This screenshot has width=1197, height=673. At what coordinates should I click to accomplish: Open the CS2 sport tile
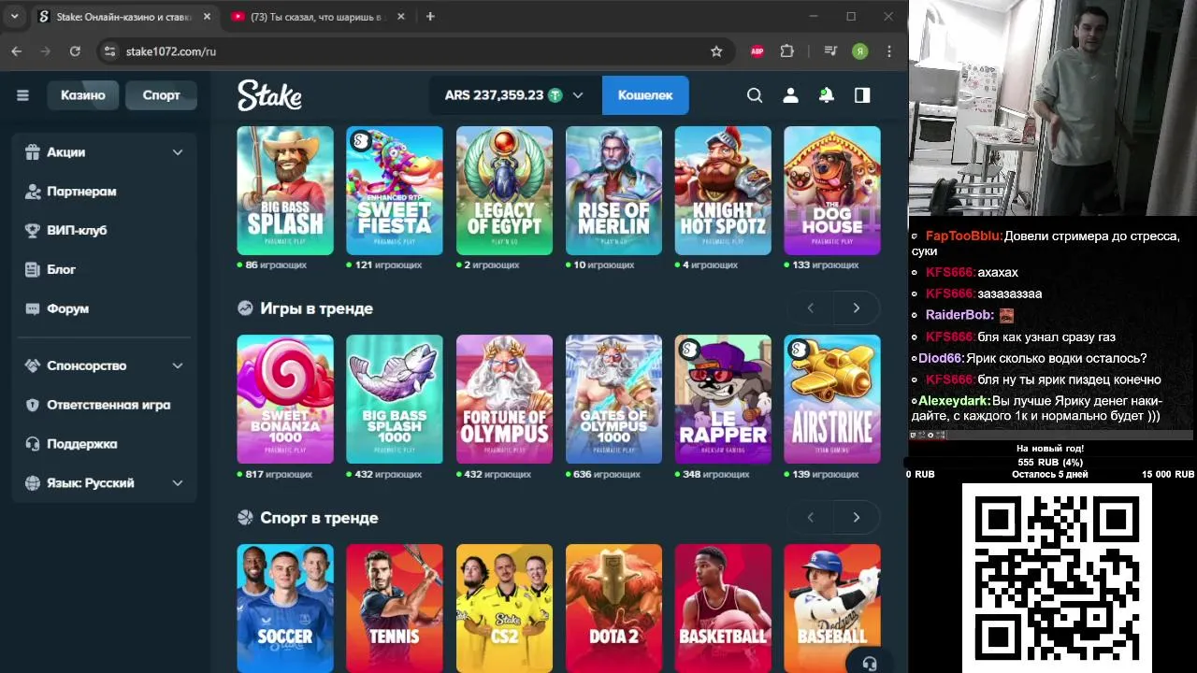[x=504, y=608]
